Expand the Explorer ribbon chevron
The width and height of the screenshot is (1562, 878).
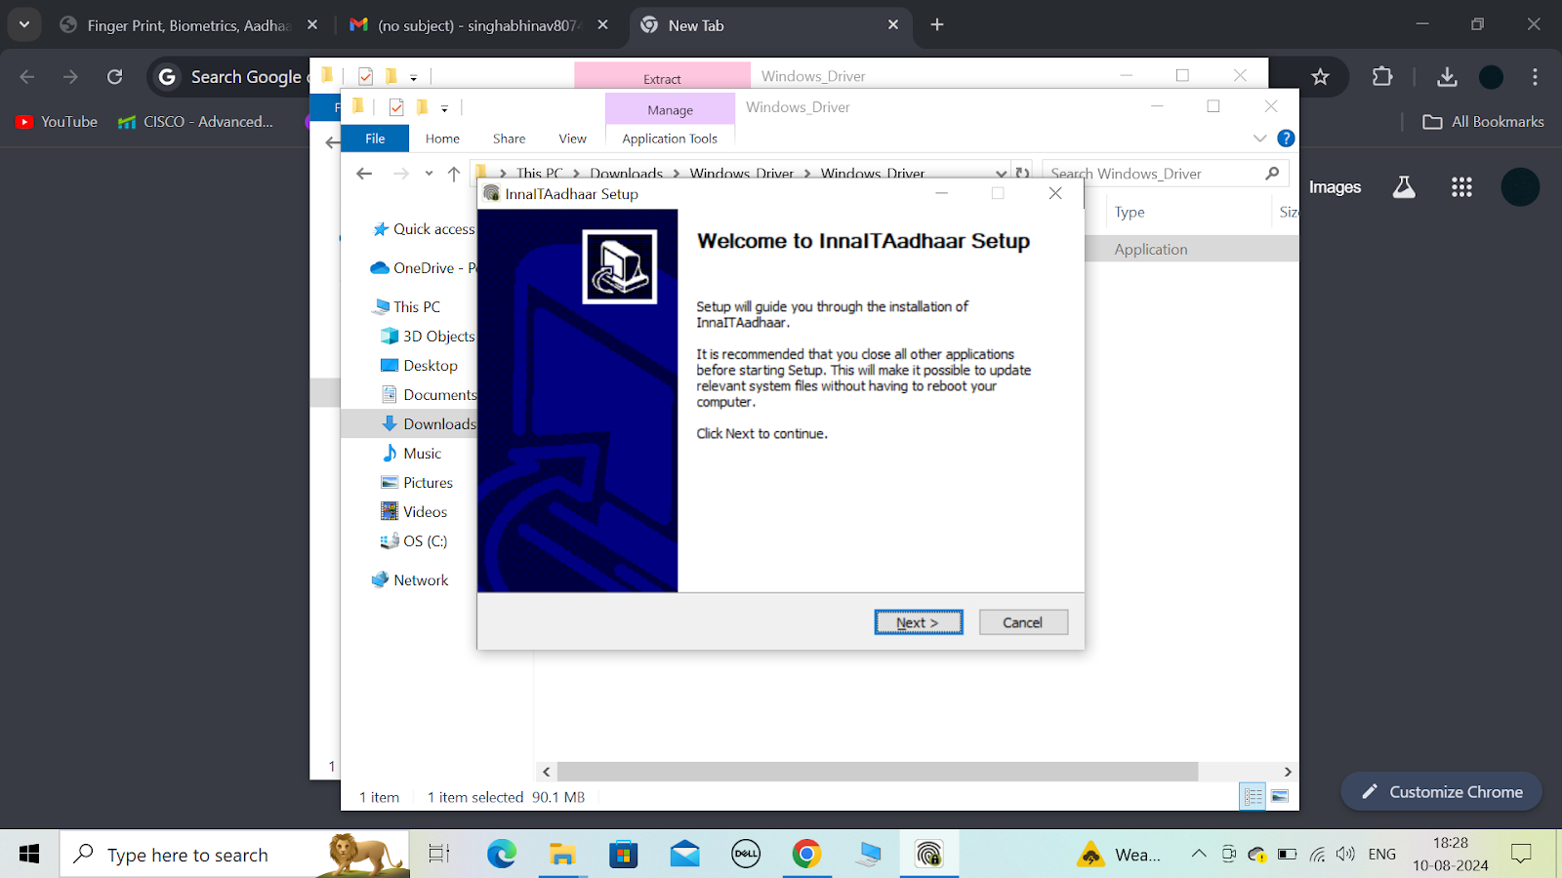coord(1259,139)
